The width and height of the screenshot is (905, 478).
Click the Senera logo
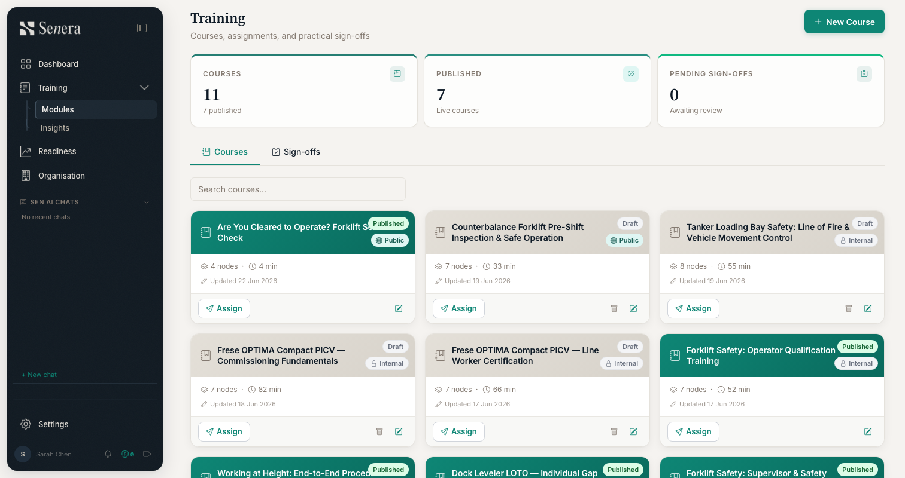point(50,28)
